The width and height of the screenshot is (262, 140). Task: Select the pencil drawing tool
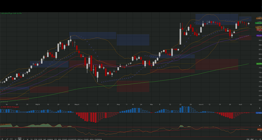coord(7,139)
